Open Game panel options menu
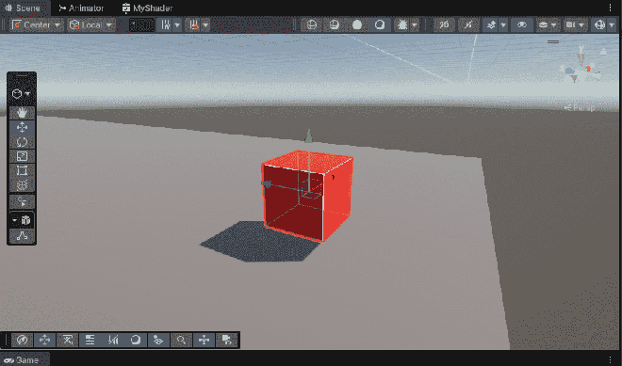Viewport: 622px width, 366px height. pyautogui.click(x=610, y=359)
